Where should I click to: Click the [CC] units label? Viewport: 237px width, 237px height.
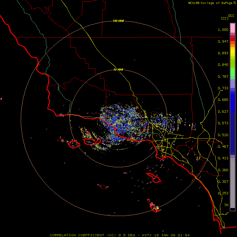pos(225,18)
